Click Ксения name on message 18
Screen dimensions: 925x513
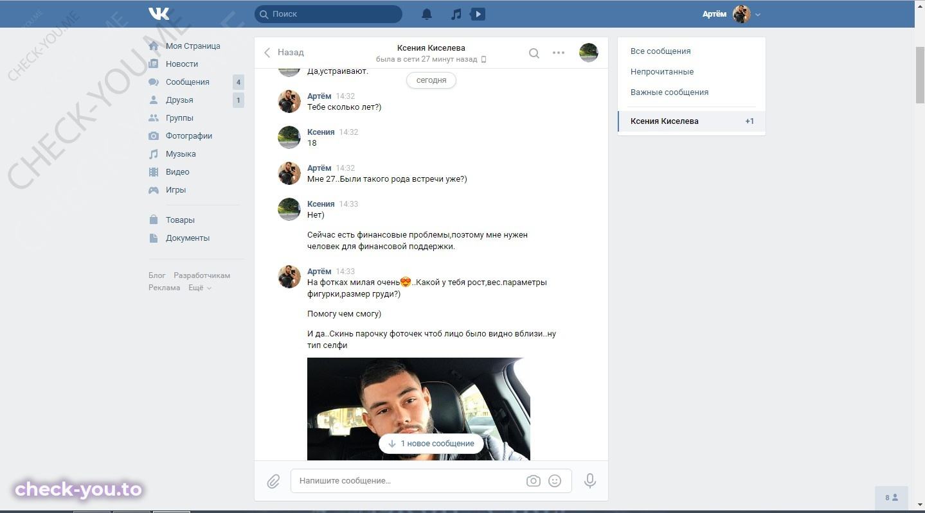tap(321, 132)
